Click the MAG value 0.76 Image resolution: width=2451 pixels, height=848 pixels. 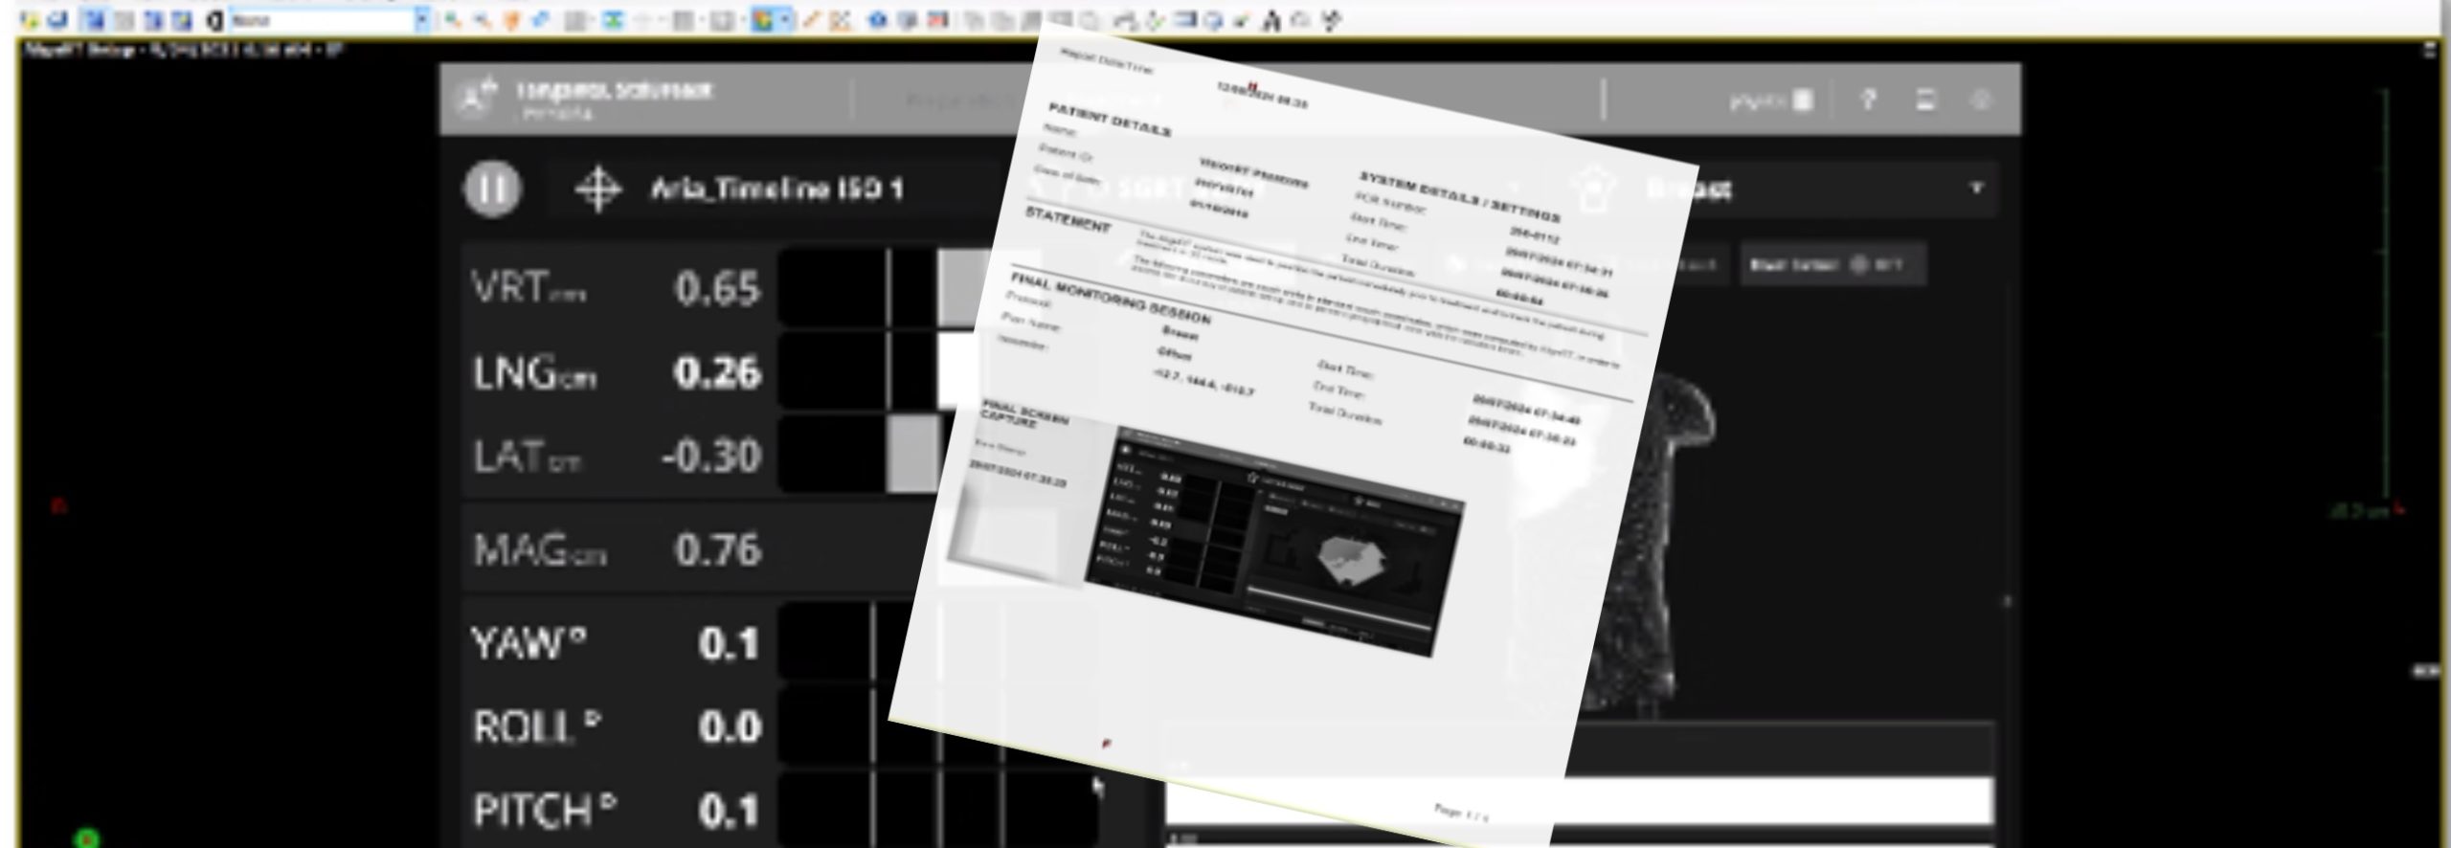717,549
